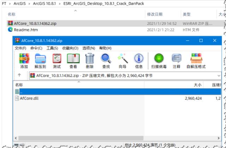This screenshot has height=148, width=226.
Task: Click date 2021/1/29 14:52 of zip
Action: [162, 23]
